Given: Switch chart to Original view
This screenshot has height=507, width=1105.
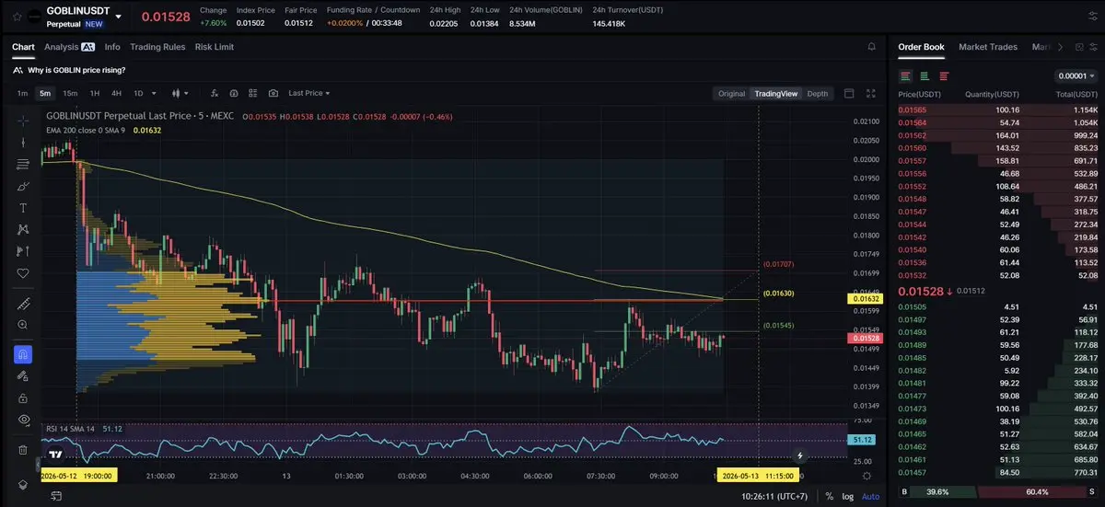Looking at the screenshot, I should 731,94.
